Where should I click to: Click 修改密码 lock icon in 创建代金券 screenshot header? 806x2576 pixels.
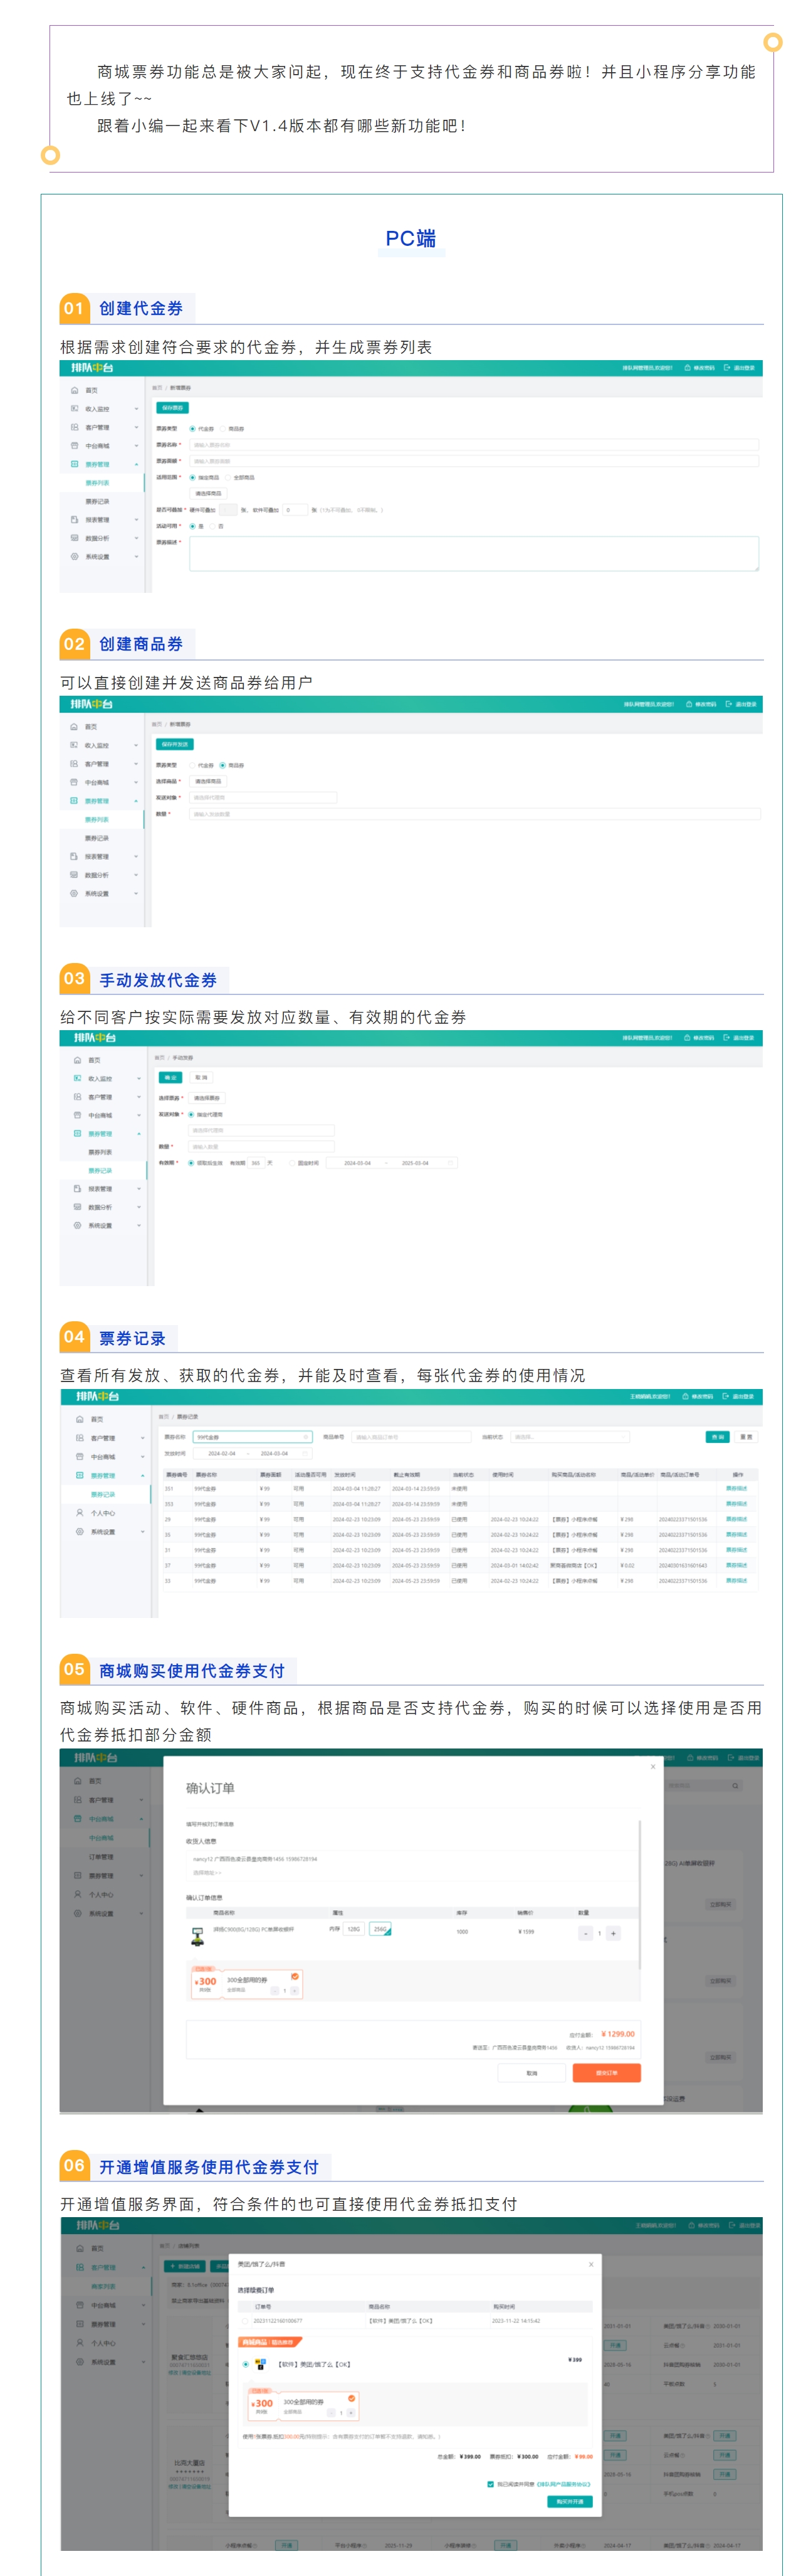point(687,368)
